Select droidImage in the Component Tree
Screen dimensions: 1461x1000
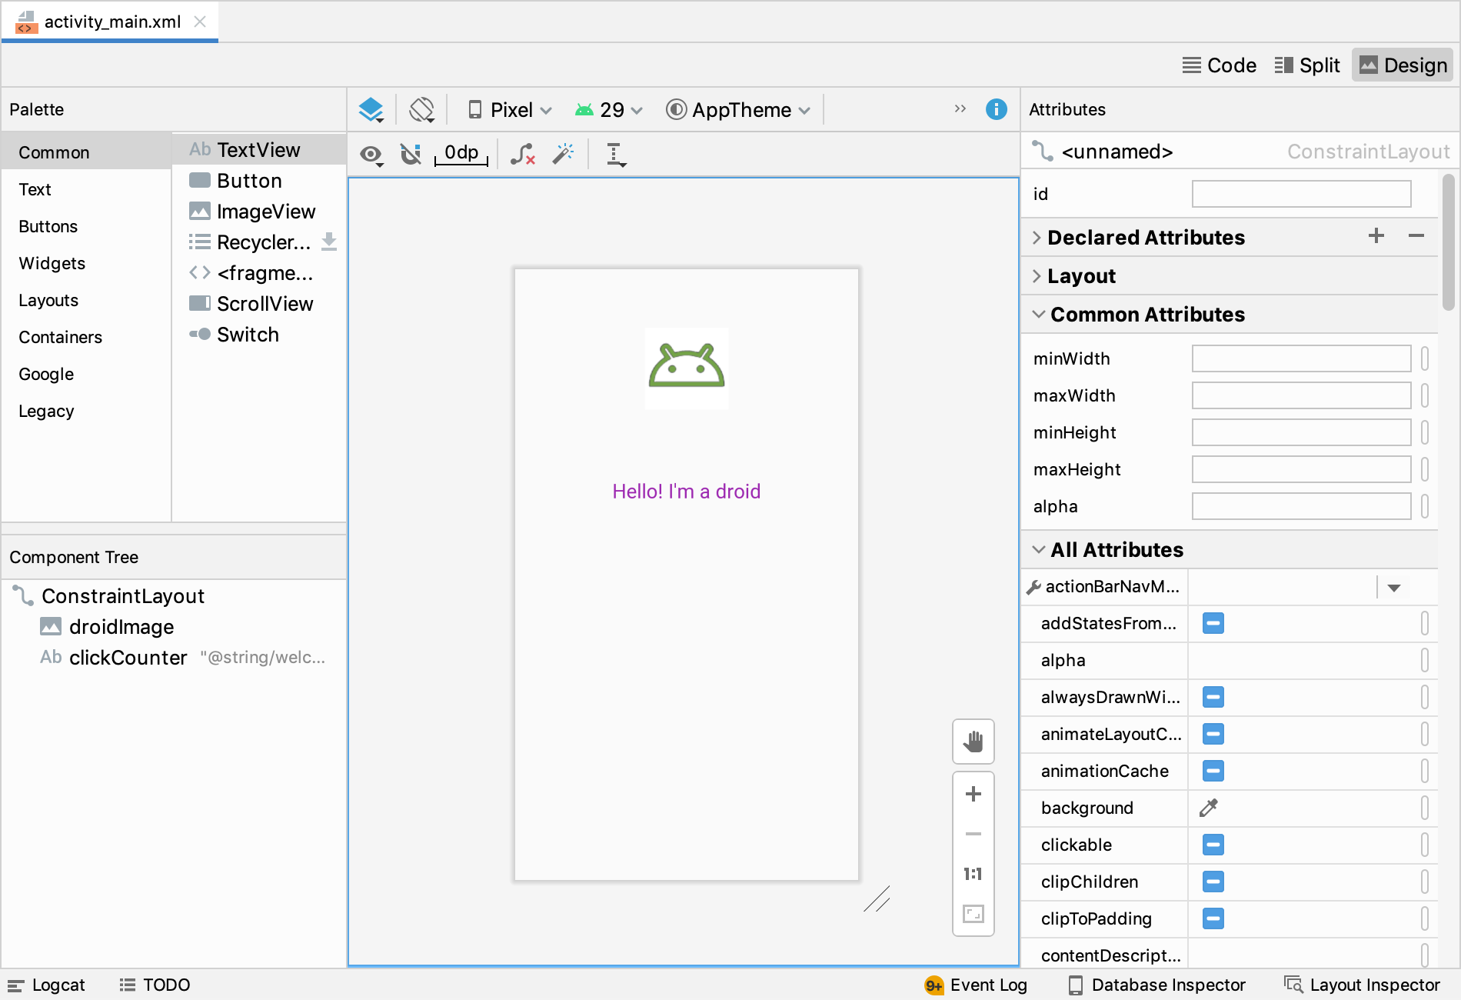pos(174,627)
